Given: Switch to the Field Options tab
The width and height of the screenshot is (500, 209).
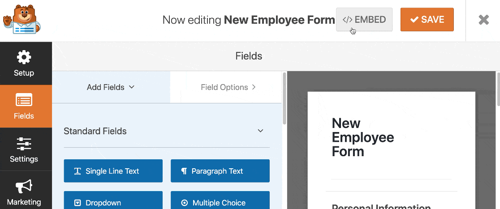Looking at the screenshot, I should (228, 87).
